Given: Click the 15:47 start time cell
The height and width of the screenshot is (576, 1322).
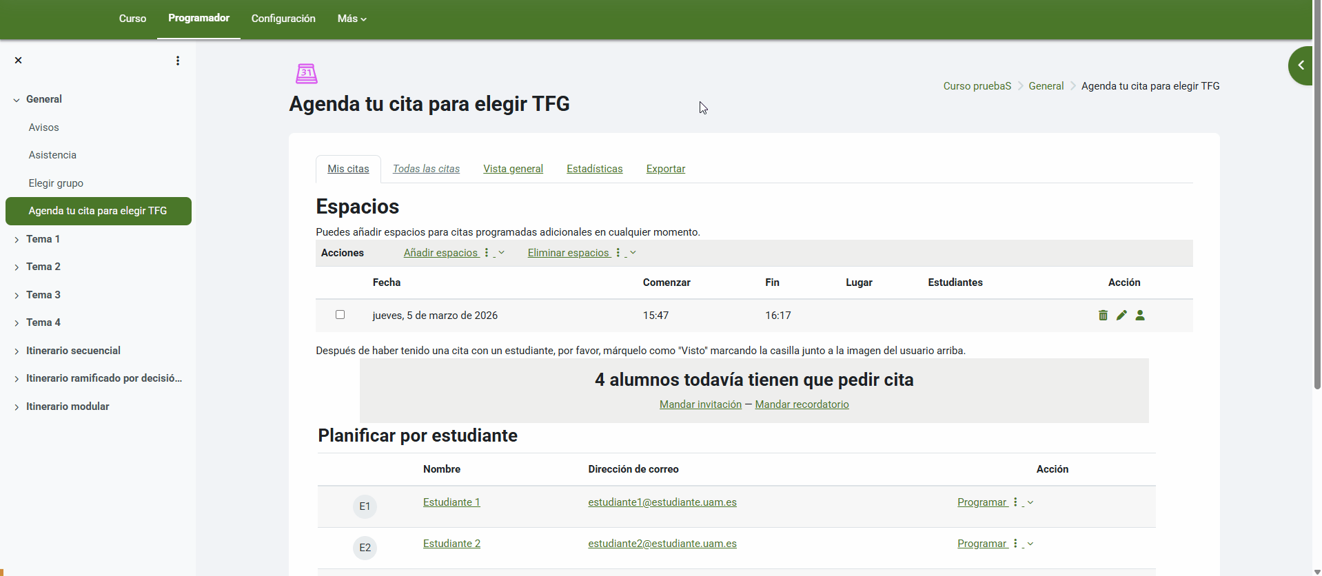Looking at the screenshot, I should point(655,316).
